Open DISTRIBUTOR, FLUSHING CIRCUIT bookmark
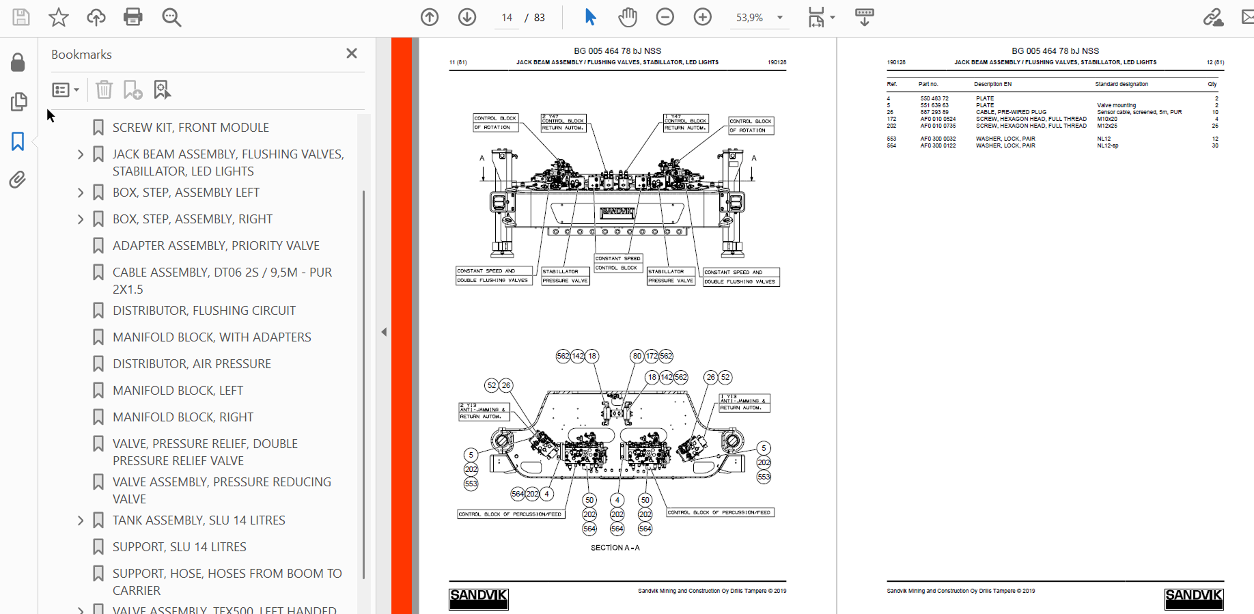 coord(204,311)
